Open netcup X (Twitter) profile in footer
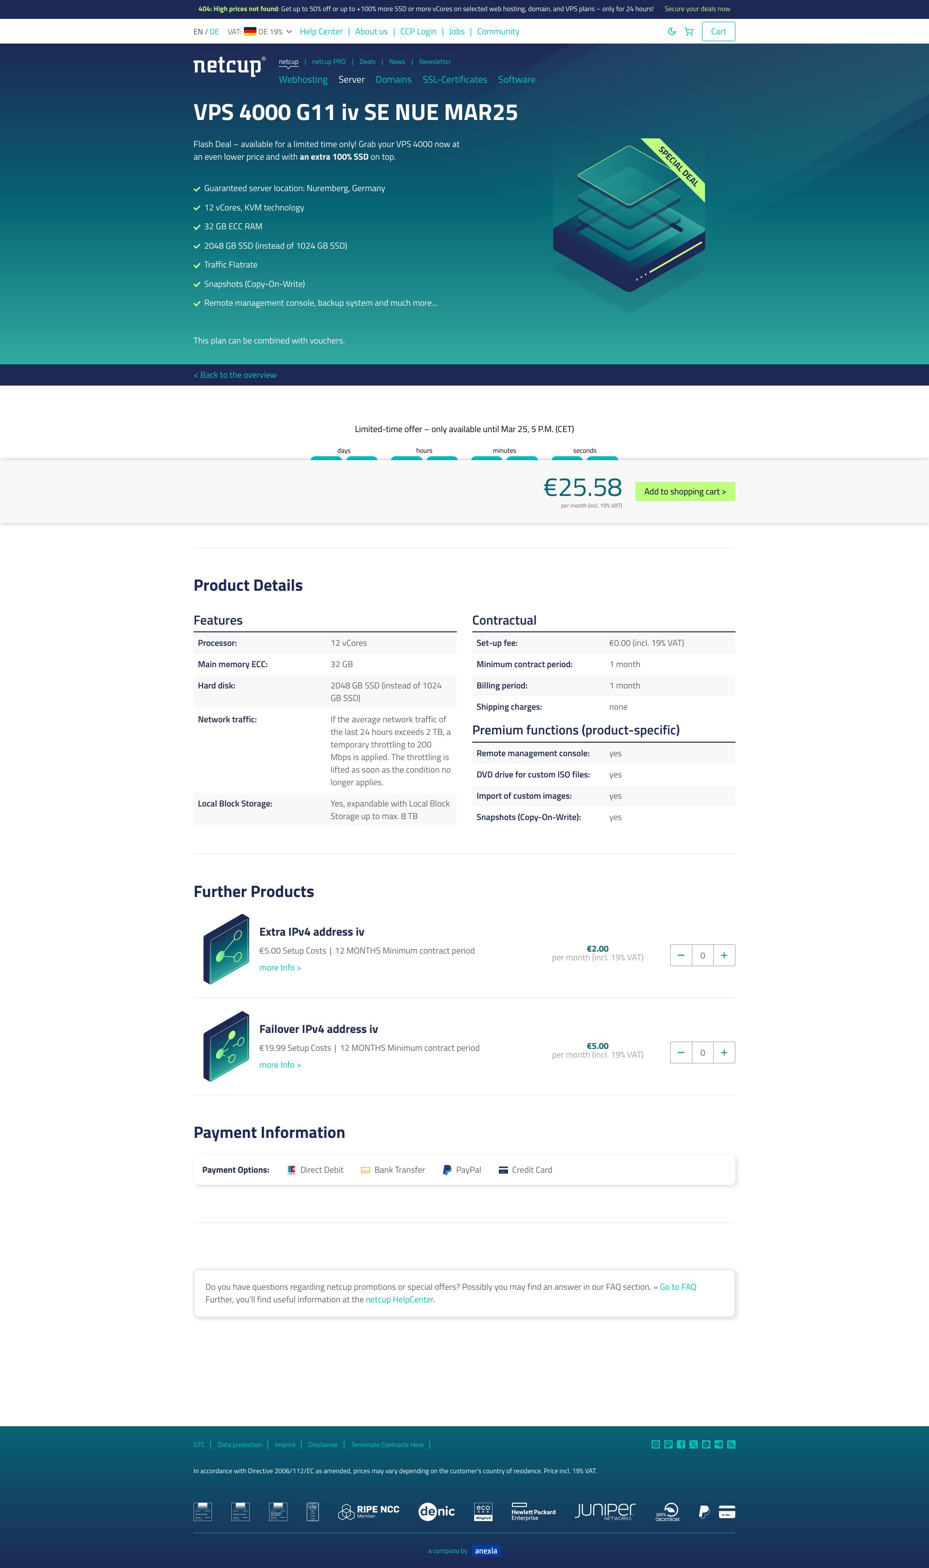The width and height of the screenshot is (929, 1568). pos(693,1444)
